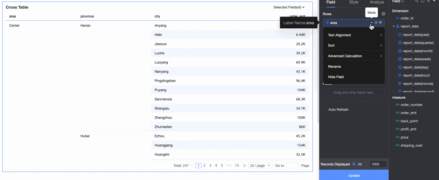Click the location icon on area field
The width and height of the screenshot is (439, 180).
coord(327,23)
